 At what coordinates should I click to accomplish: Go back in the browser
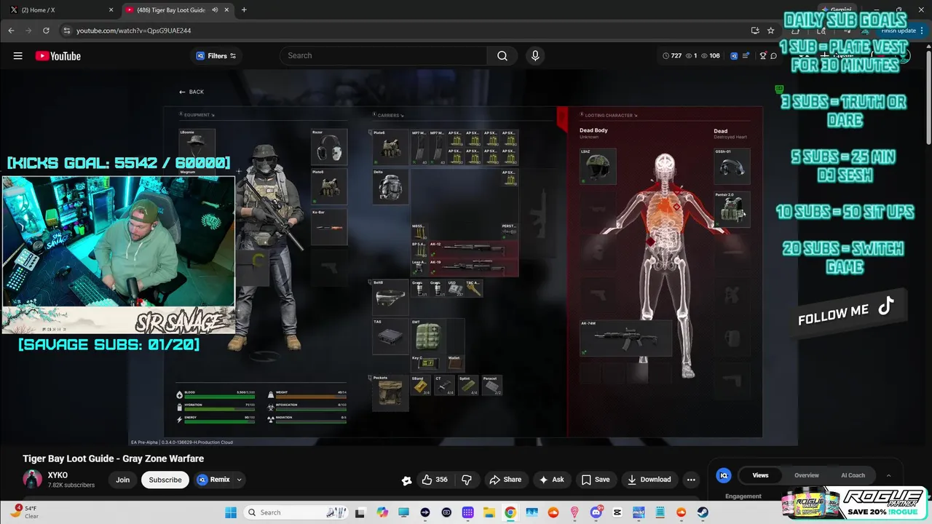(x=11, y=31)
